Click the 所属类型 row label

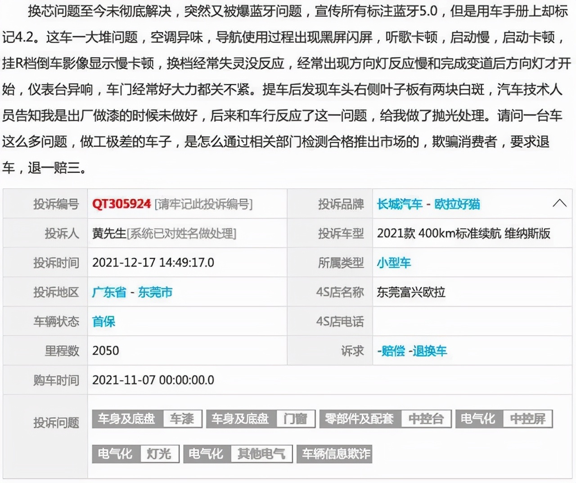pyautogui.click(x=341, y=263)
